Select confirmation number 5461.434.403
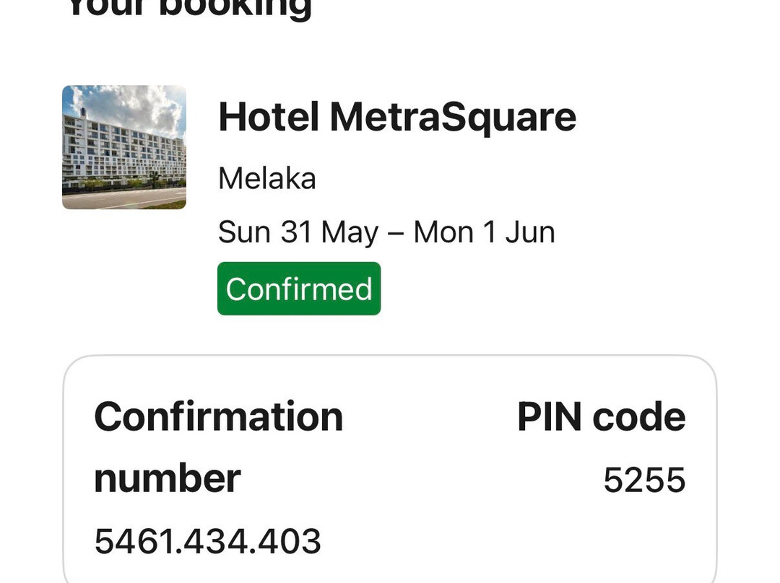 207,541
